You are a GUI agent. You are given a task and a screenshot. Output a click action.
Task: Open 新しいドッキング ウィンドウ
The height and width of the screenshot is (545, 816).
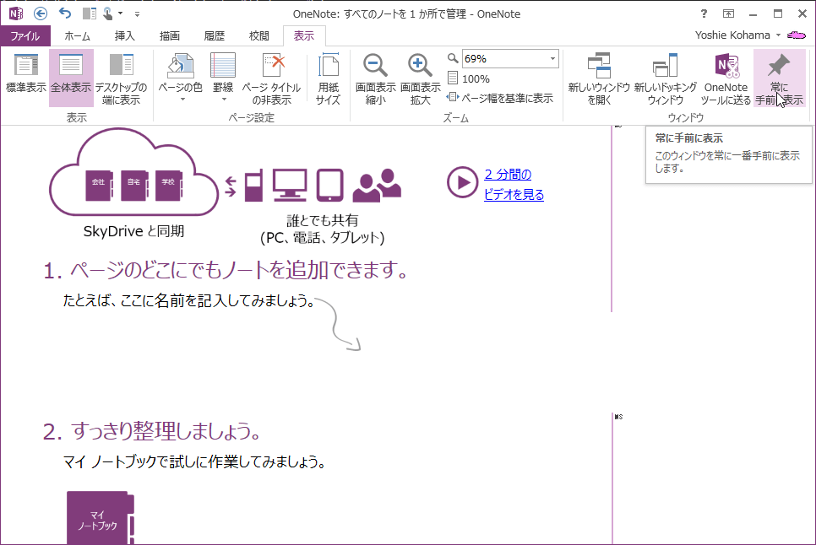pyautogui.click(x=665, y=79)
